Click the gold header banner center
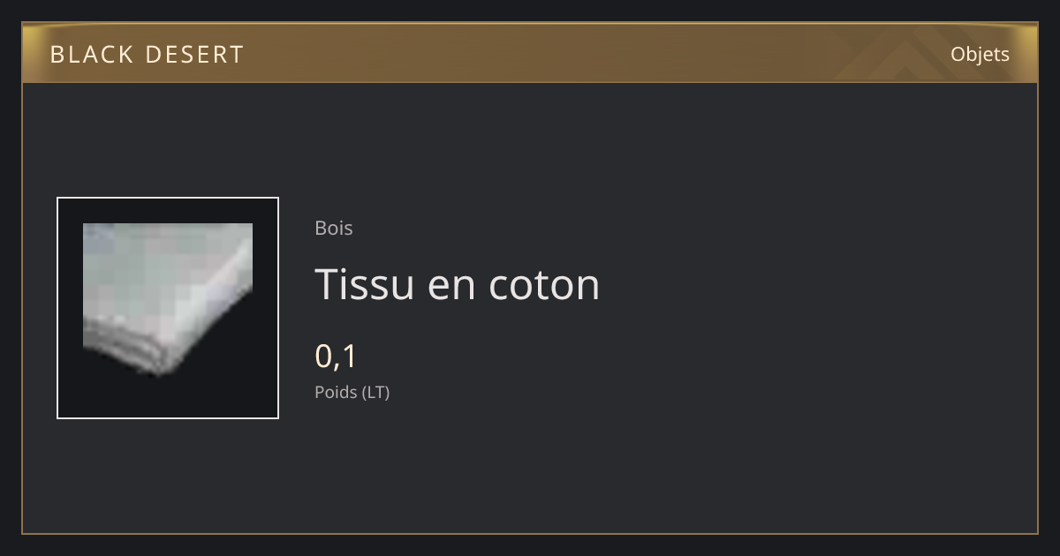This screenshot has width=1060, height=556. click(x=530, y=53)
